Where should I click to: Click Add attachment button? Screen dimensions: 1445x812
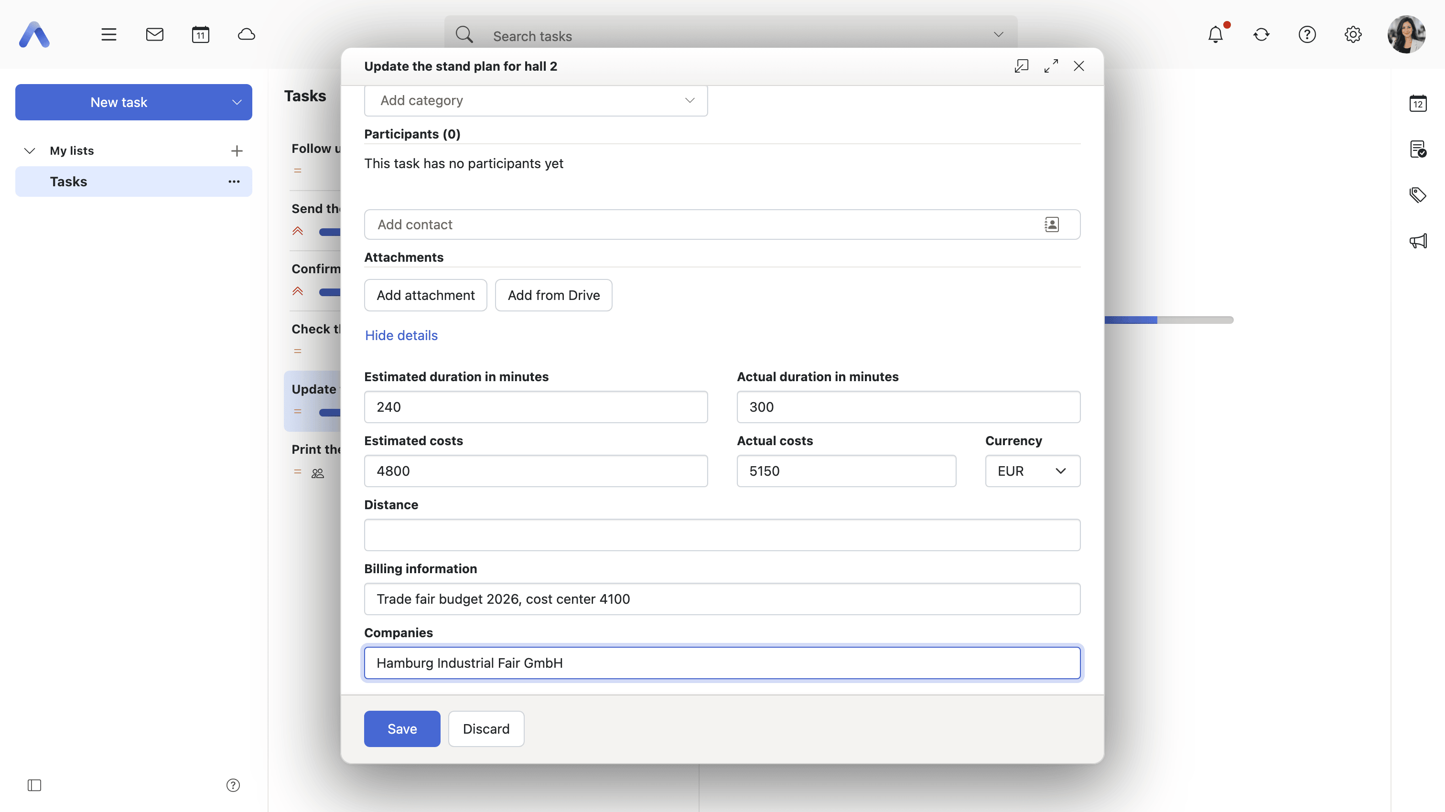point(426,296)
